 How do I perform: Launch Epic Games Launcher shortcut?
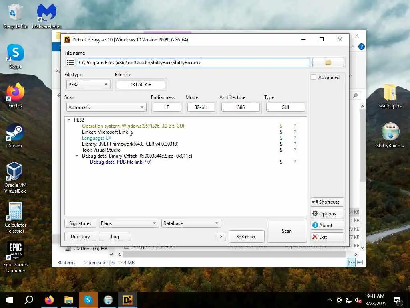[15, 257]
